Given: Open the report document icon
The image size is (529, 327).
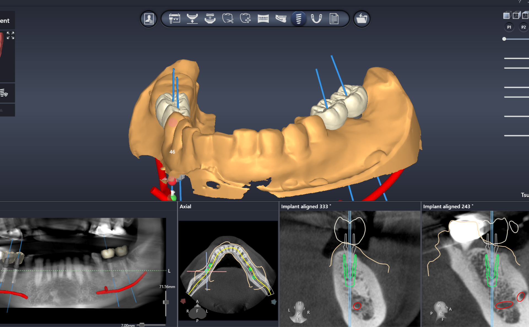Looking at the screenshot, I should [334, 19].
